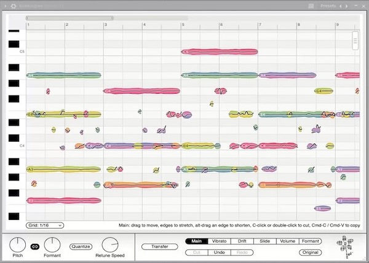Click the plugin menu arrow beside the gear

point(5,6)
